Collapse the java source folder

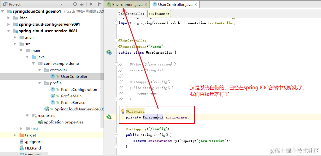[27, 57]
